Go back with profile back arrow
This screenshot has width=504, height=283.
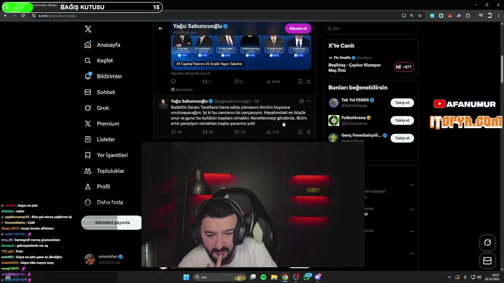(161, 28)
